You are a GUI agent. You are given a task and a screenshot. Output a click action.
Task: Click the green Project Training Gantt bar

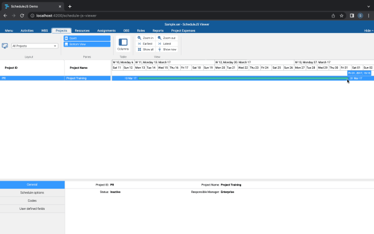tap(243, 78)
